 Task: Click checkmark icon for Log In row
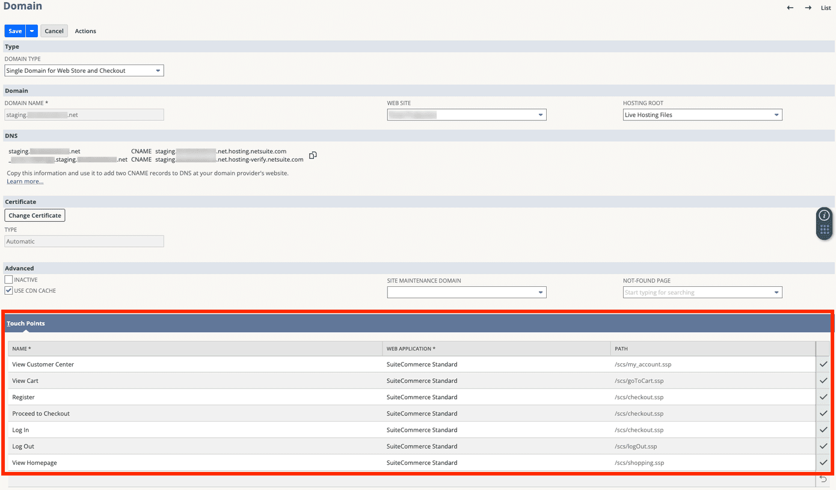823,430
